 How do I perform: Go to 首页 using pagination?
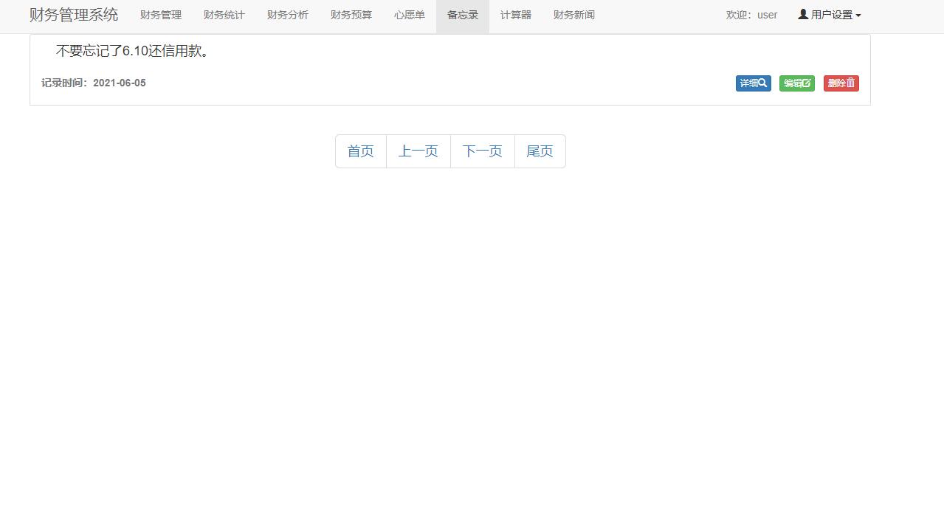point(360,151)
